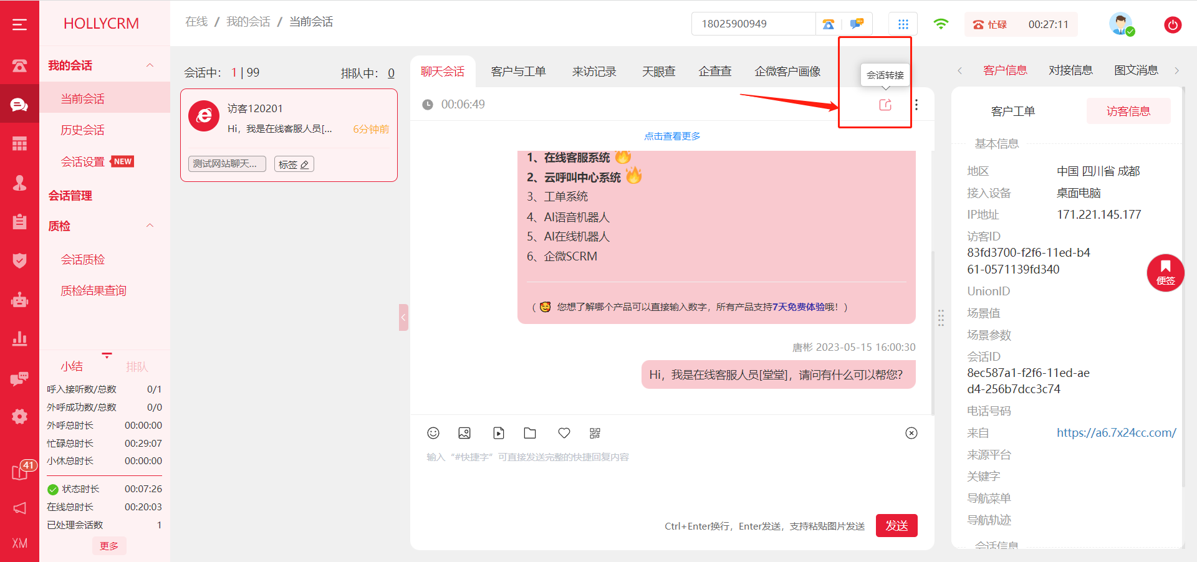Switch to 排队 tab in stats panel
Image resolution: width=1197 pixels, height=562 pixels.
(x=137, y=366)
